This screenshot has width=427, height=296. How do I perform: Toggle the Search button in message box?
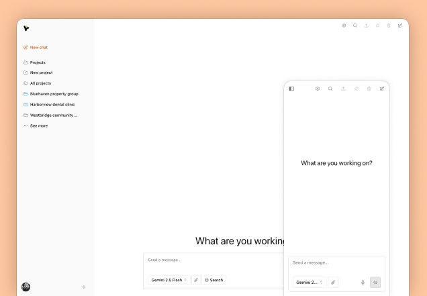tap(213, 280)
